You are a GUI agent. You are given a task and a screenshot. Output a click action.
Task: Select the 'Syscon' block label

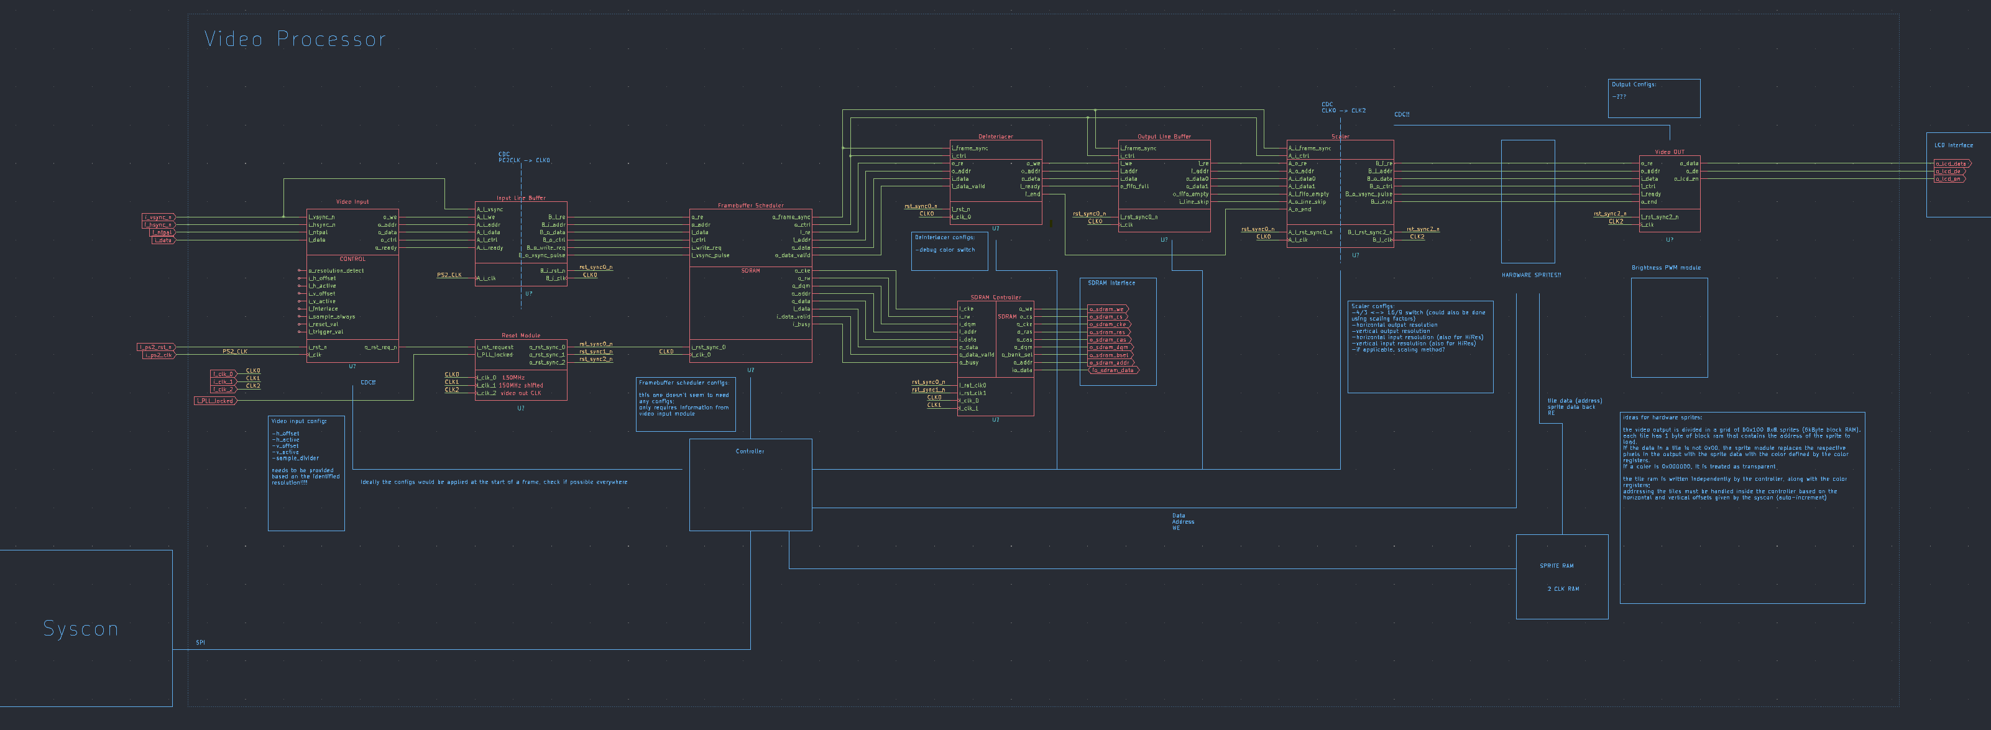(81, 629)
